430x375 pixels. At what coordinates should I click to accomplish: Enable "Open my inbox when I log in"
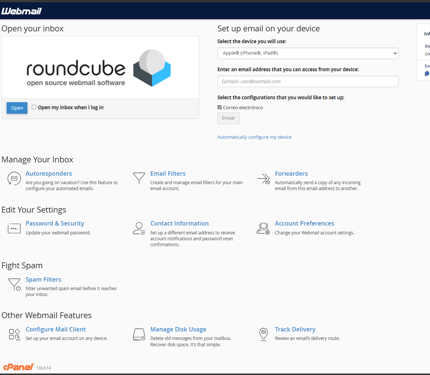34,107
